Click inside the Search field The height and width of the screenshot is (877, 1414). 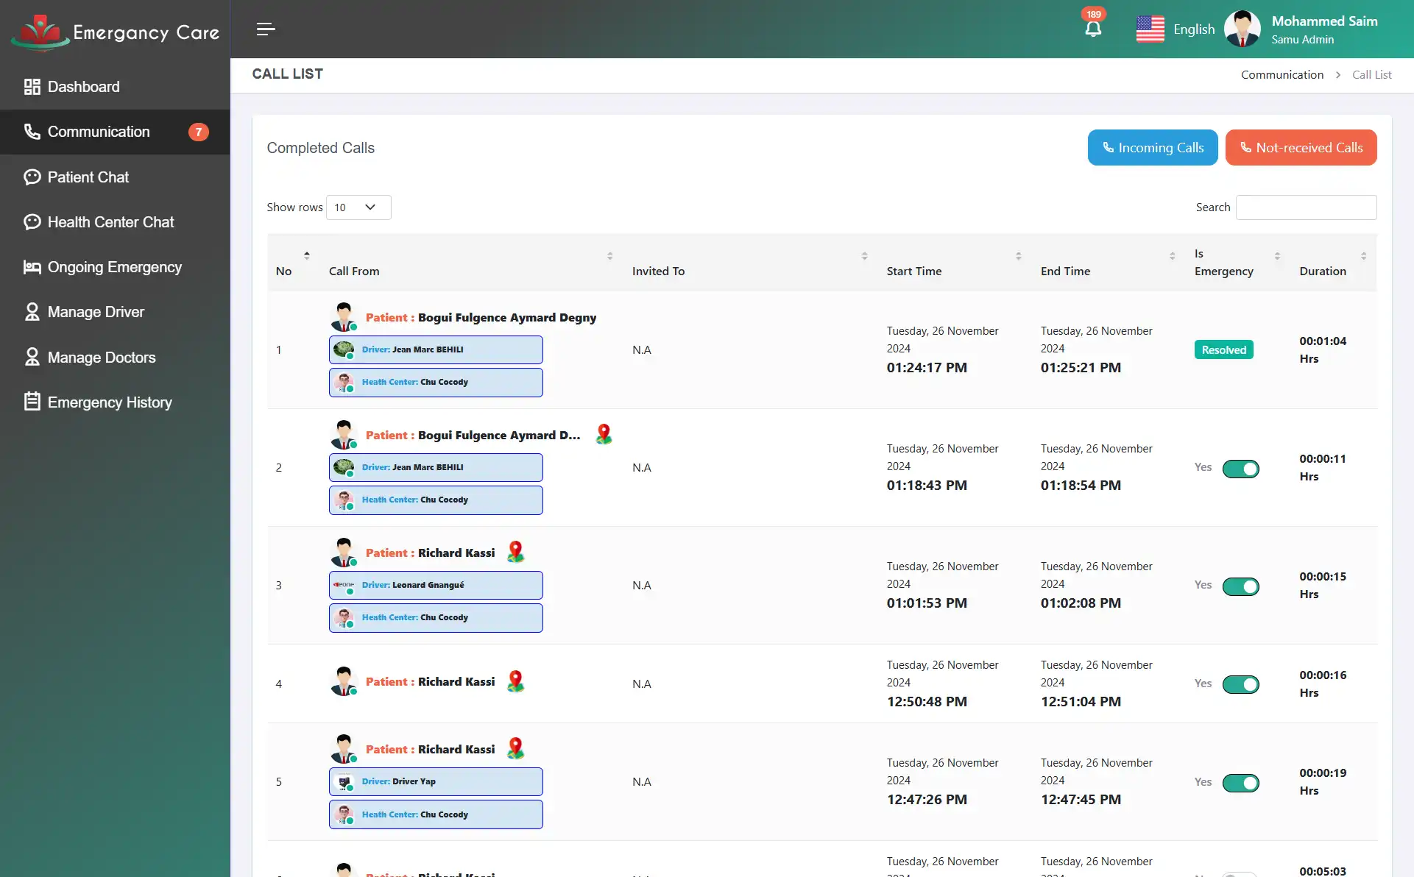click(x=1306, y=207)
